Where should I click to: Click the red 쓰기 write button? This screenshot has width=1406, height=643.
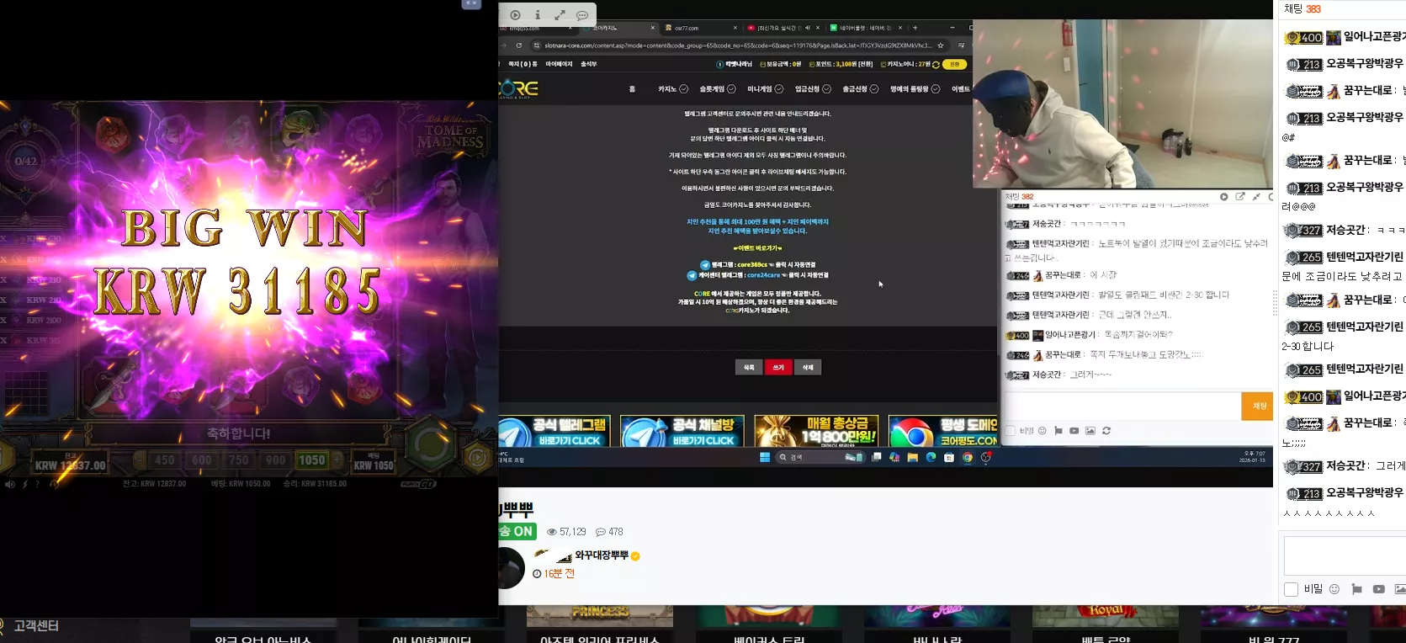(778, 367)
